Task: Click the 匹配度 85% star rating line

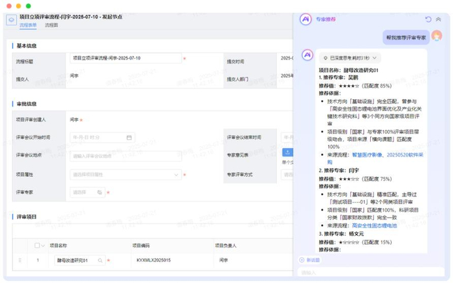Action: tap(355, 86)
